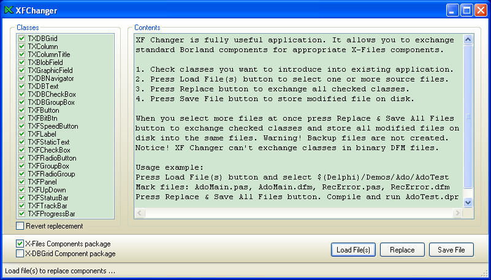Enable X-DBGrid Component package
The height and width of the screenshot is (280, 491).
click(20, 253)
